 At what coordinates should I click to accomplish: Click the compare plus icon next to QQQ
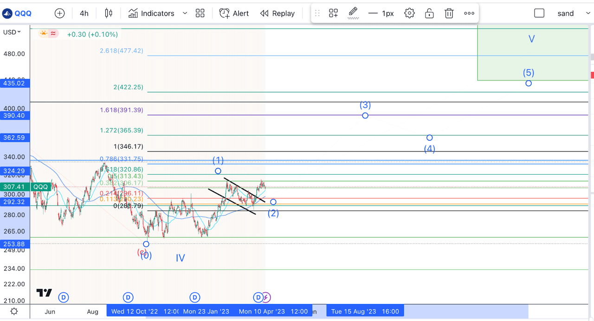[x=59, y=13]
